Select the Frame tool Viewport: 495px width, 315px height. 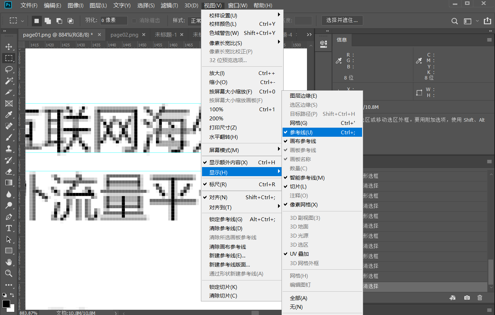(x=9, y=104)
